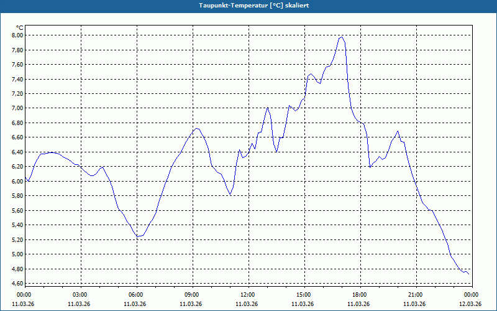Click the 5,00 y-axis value
497x311 pixels.
click(18, 254)
